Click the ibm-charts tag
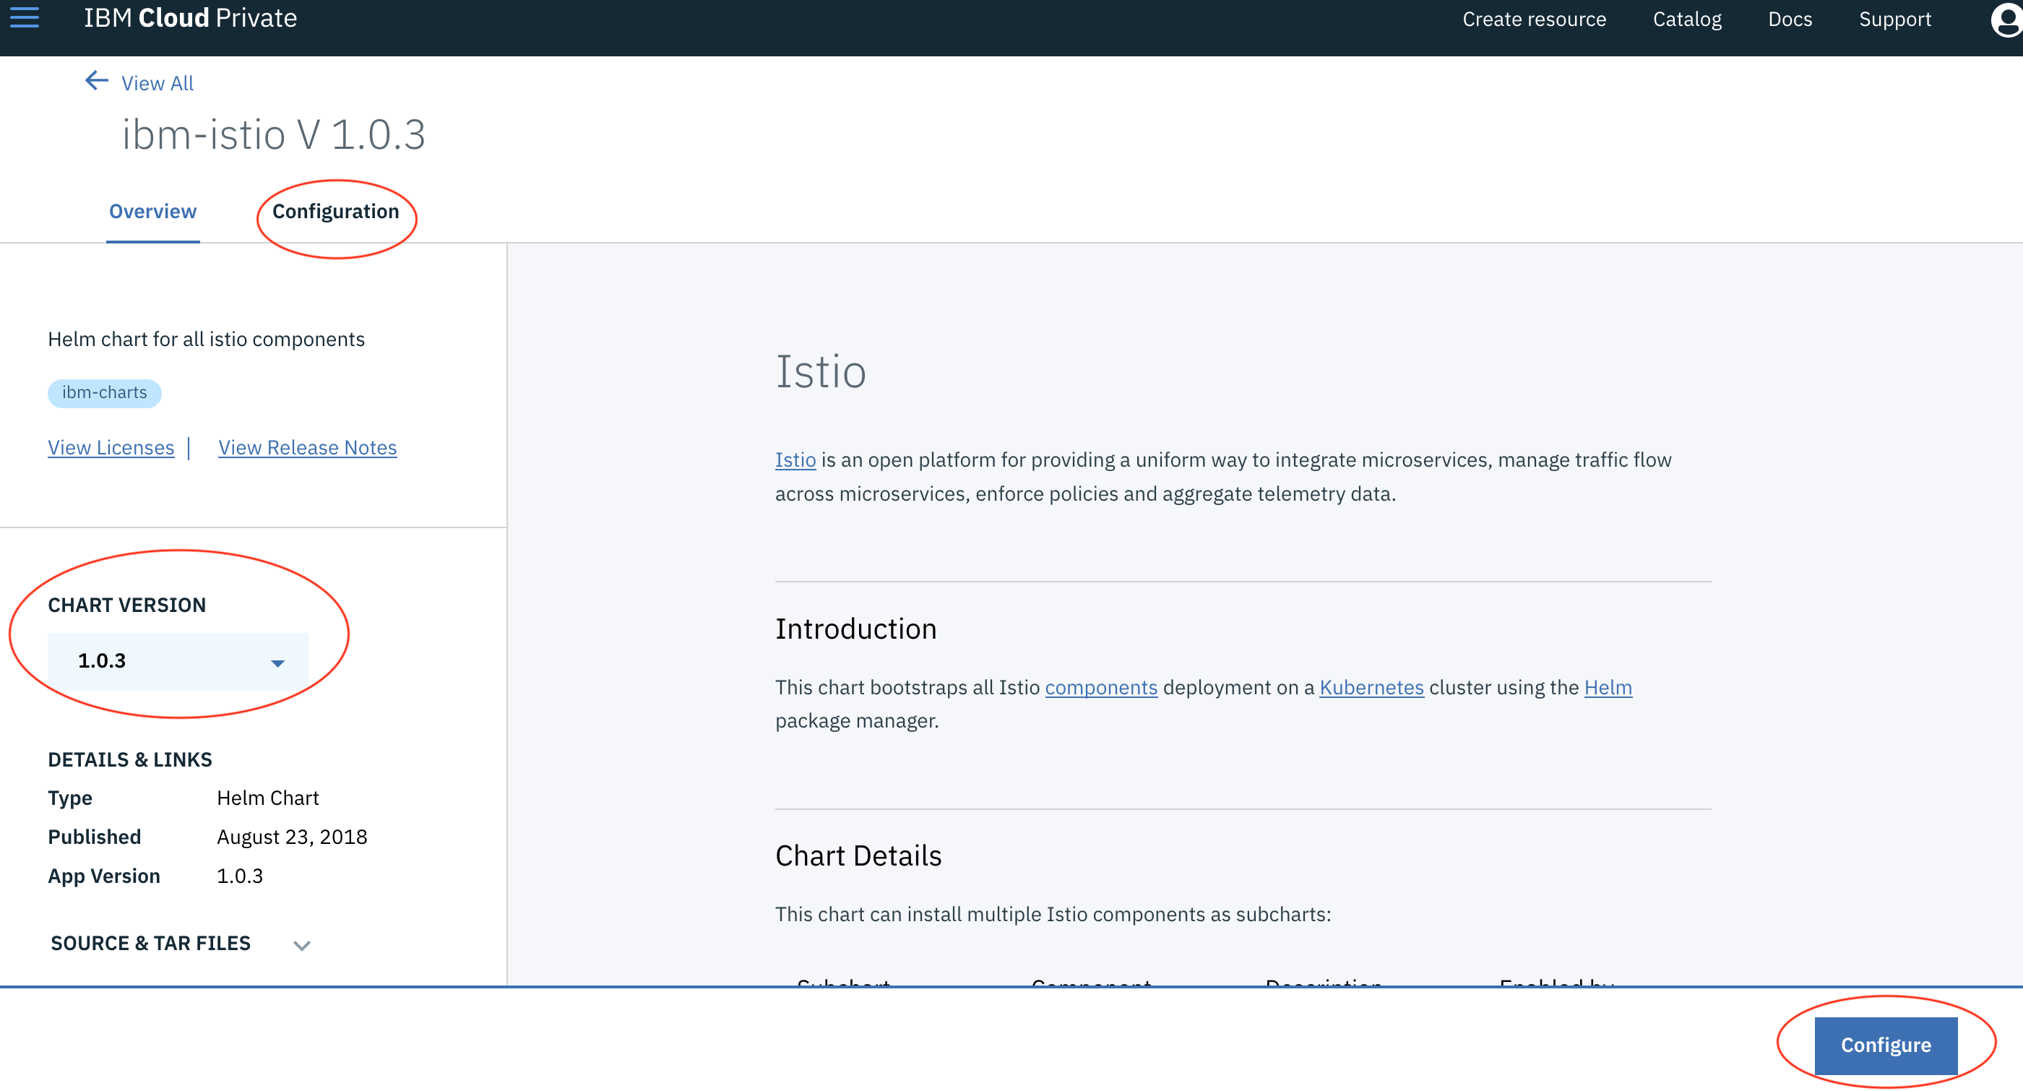2023x1091 pixels. coord(105,393)
